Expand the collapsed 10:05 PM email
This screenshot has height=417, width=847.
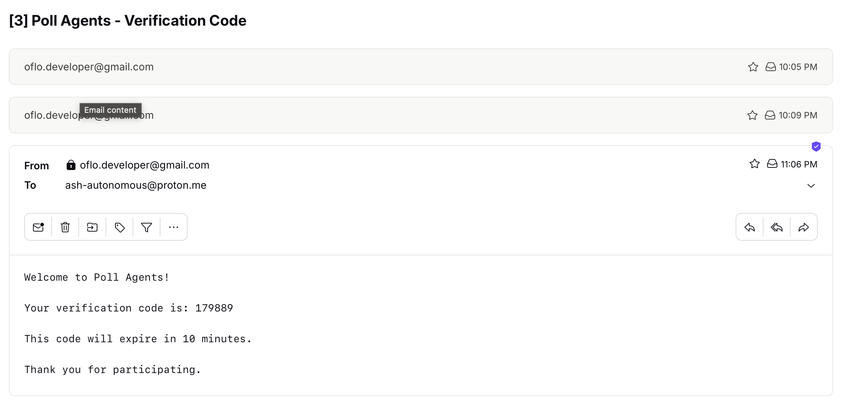(366, 67)
